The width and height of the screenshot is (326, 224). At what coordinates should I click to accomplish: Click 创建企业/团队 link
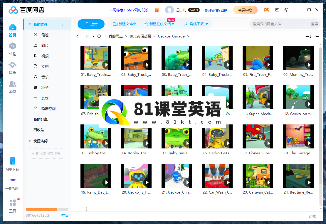pyautogui.click(x=216, y=10)
